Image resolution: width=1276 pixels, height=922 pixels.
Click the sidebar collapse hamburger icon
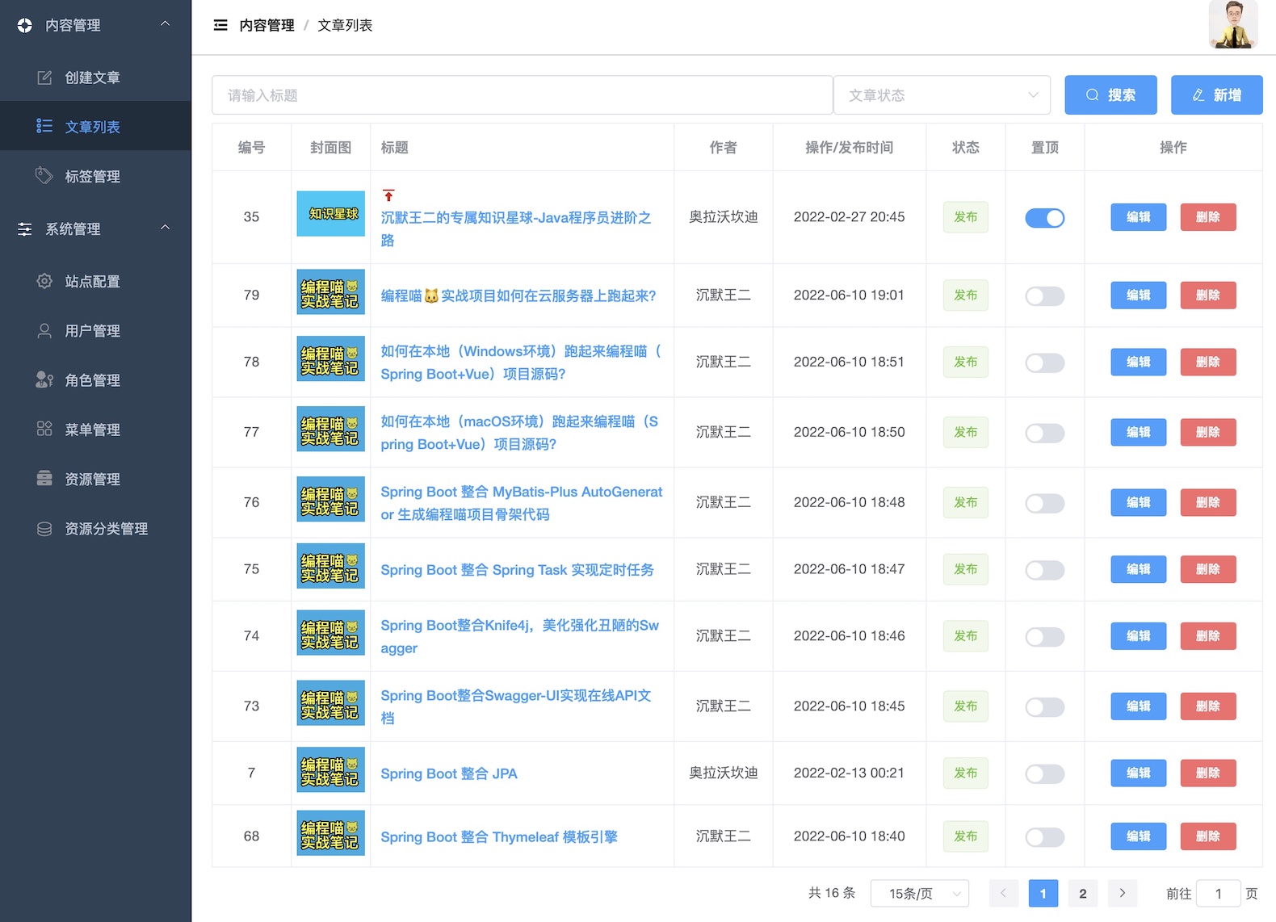click(220, 25)
